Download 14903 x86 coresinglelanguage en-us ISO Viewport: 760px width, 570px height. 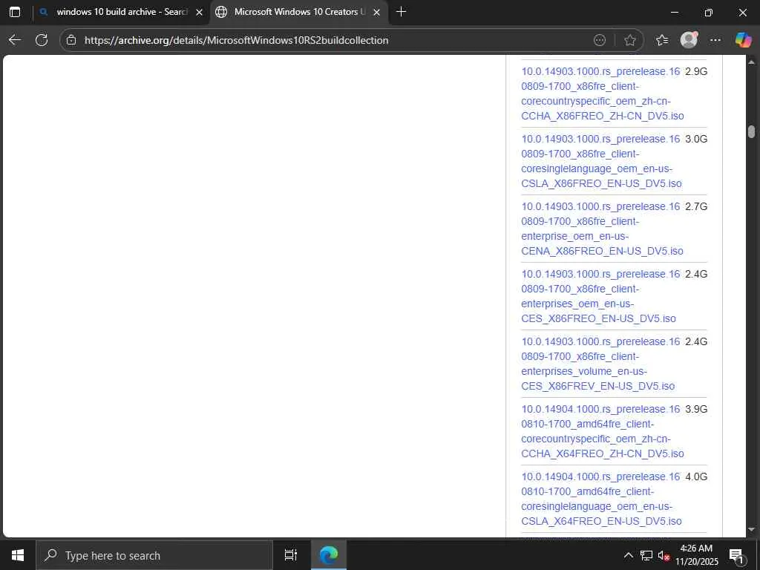601,161
